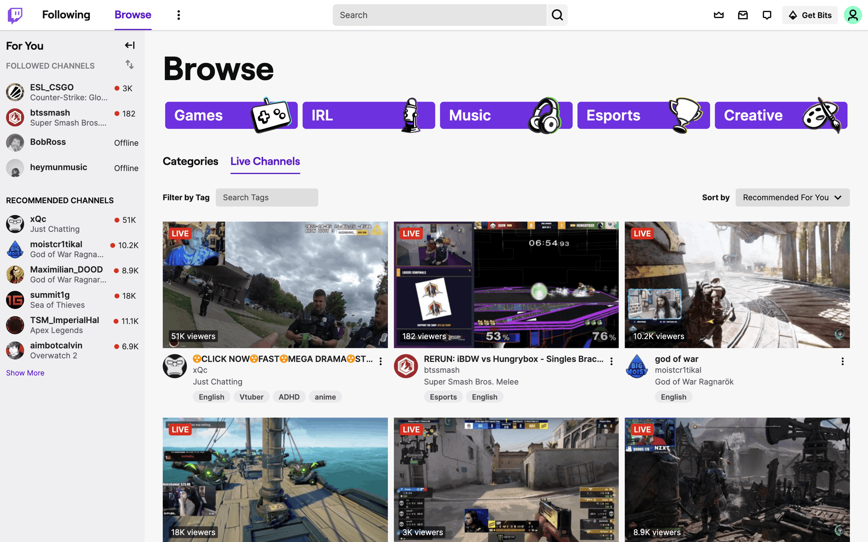Open the user profile avatar menu
868x542 pixels.
[x=853, y=15]
